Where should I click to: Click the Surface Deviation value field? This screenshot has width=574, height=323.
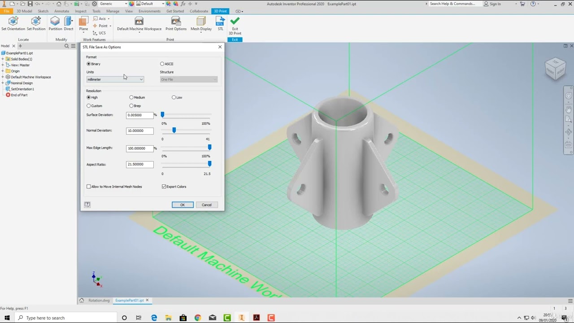coord(140,115)
